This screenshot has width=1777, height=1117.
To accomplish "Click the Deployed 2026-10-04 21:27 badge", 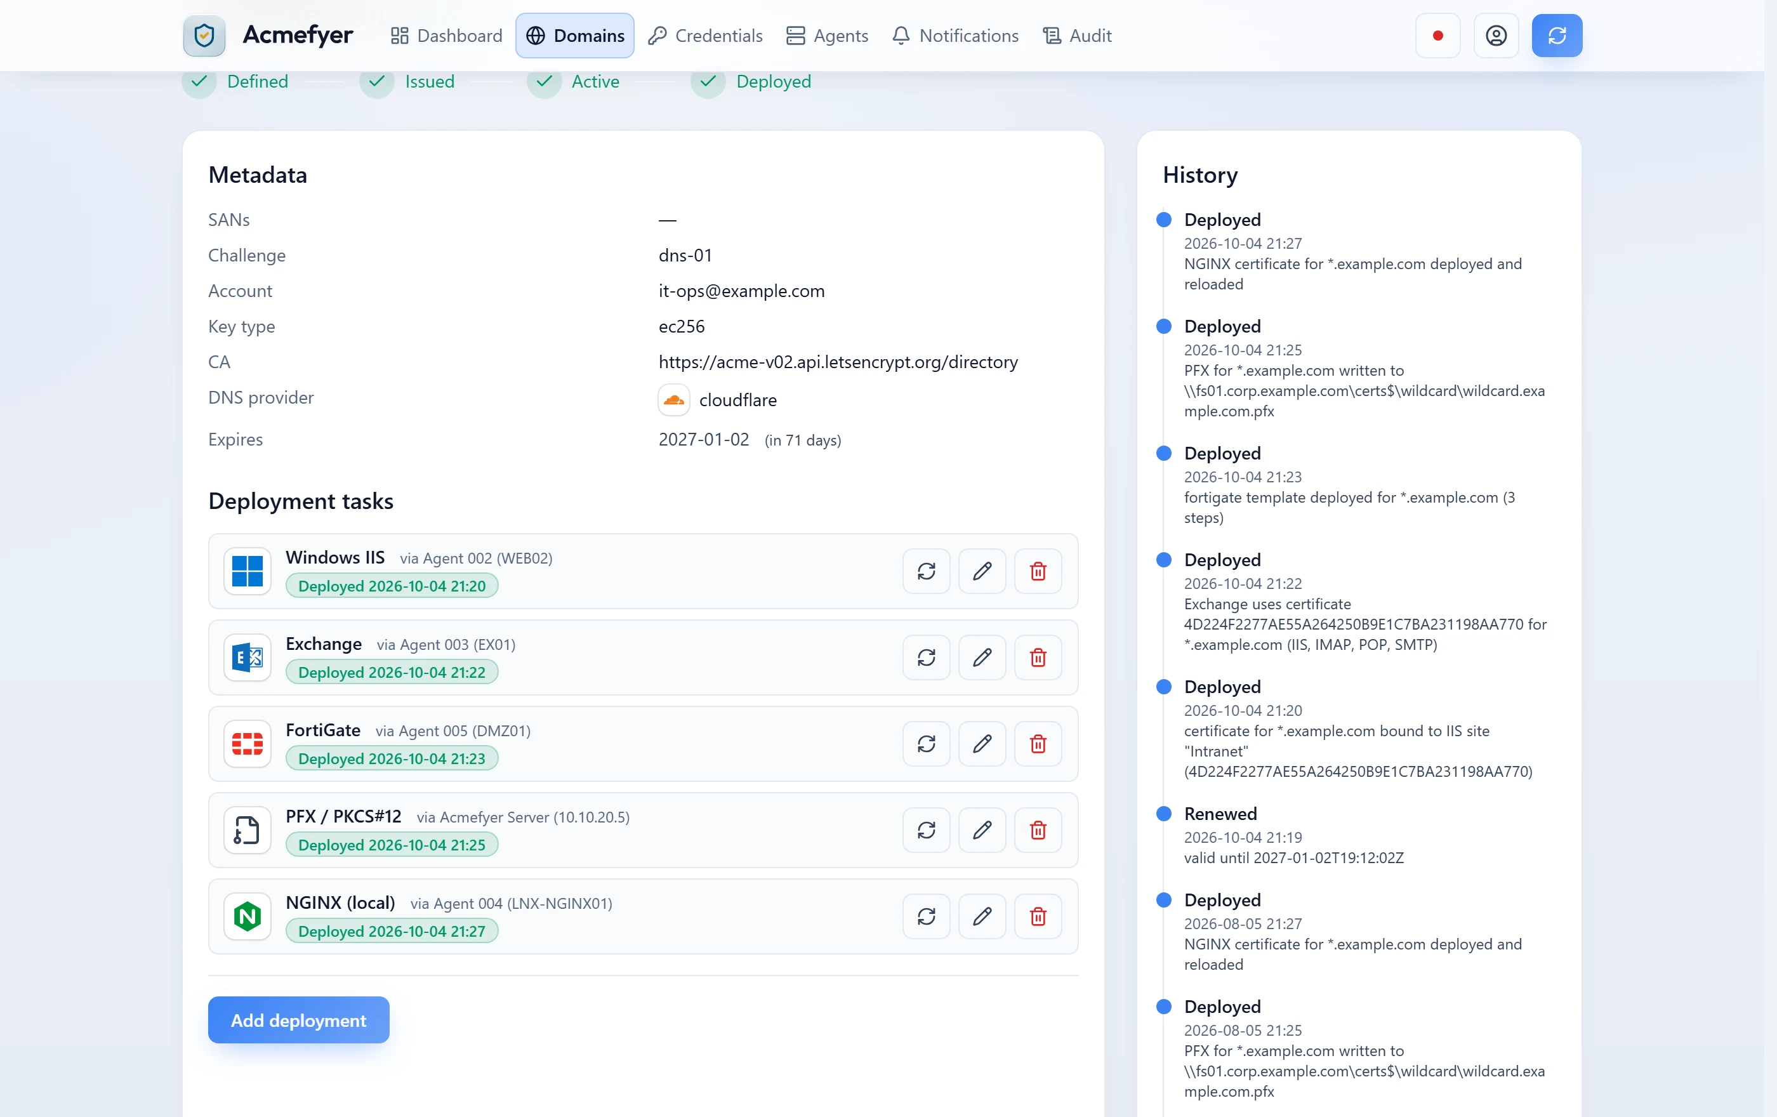I will click(x=392, y=931).
